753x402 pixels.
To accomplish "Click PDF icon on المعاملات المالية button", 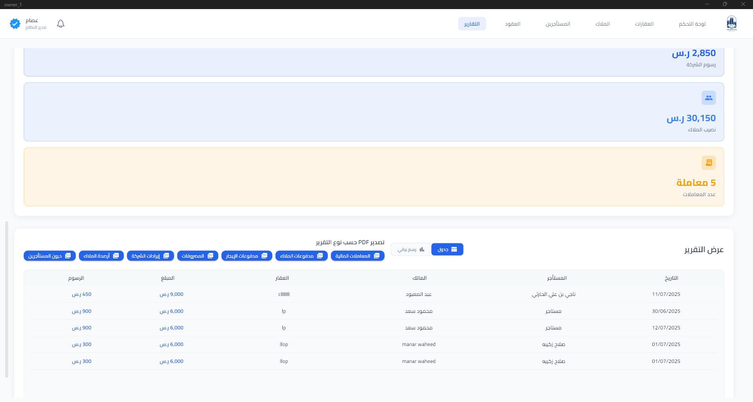I will pos(376,256).
